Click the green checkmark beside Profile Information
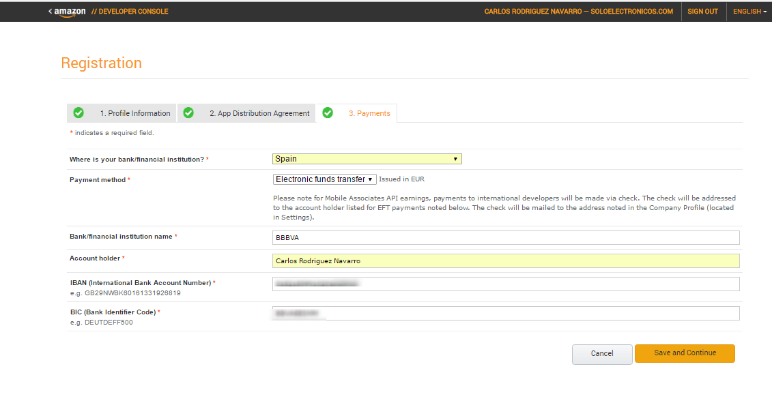The height and width of the screenshot is (403, 772). tap(78, 113)
